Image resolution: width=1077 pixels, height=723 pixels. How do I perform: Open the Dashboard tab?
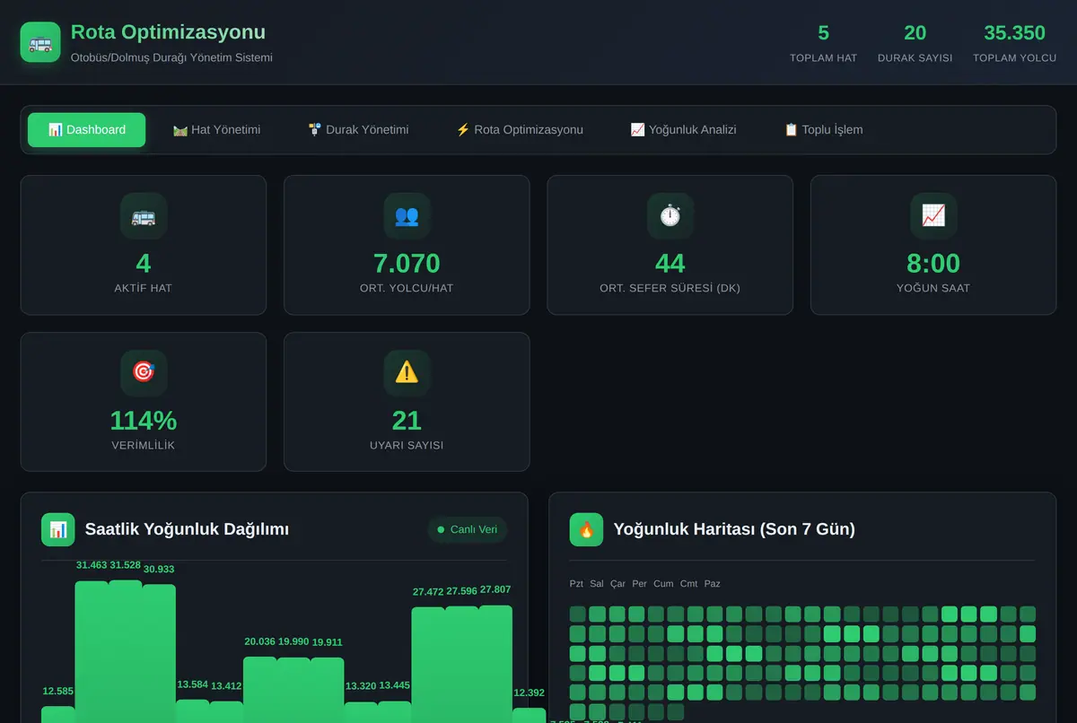(x=86, y=130)
